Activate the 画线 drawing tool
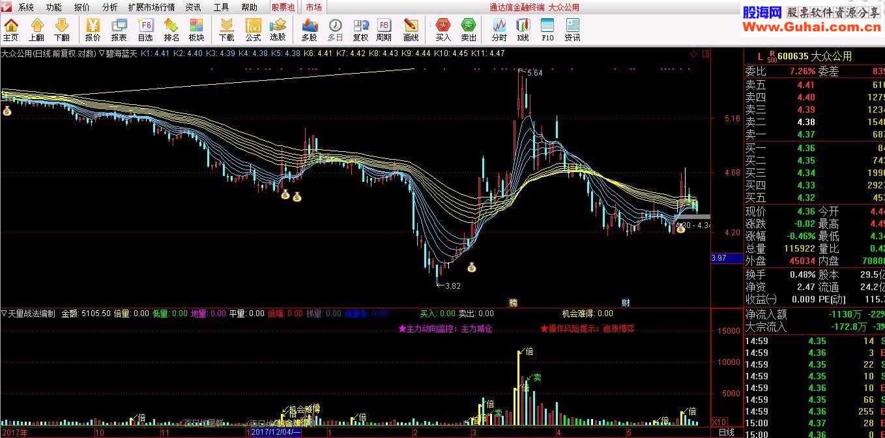The image size is (885, 438). (x=411, y=29)
